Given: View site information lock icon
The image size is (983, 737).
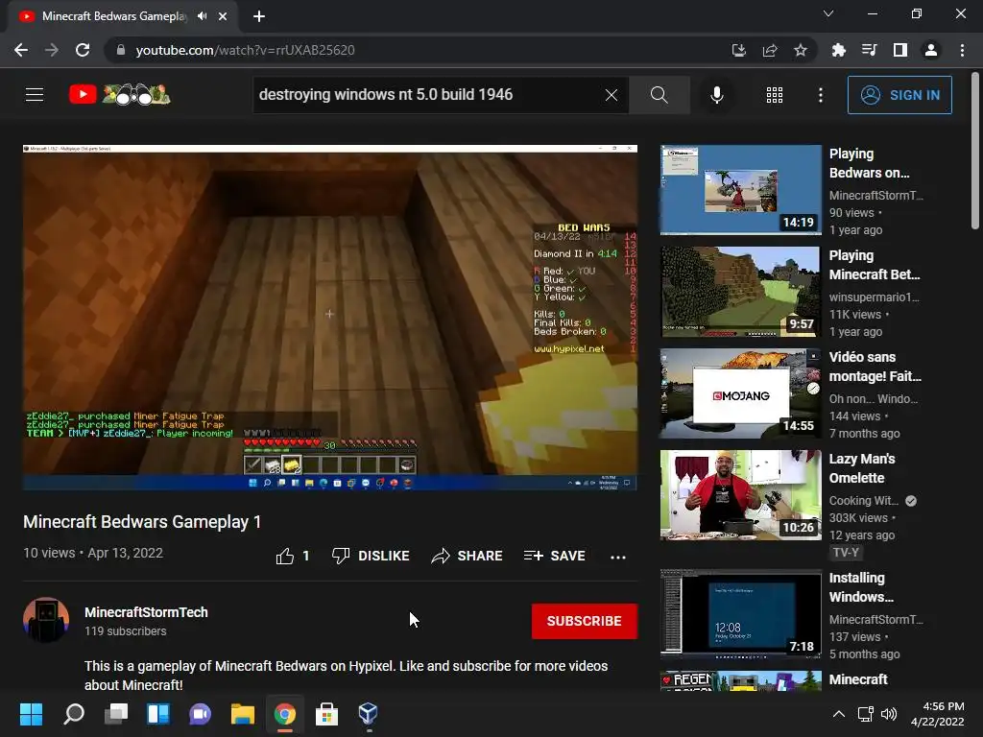Looking at the screenshot, I should pos(121,50).
